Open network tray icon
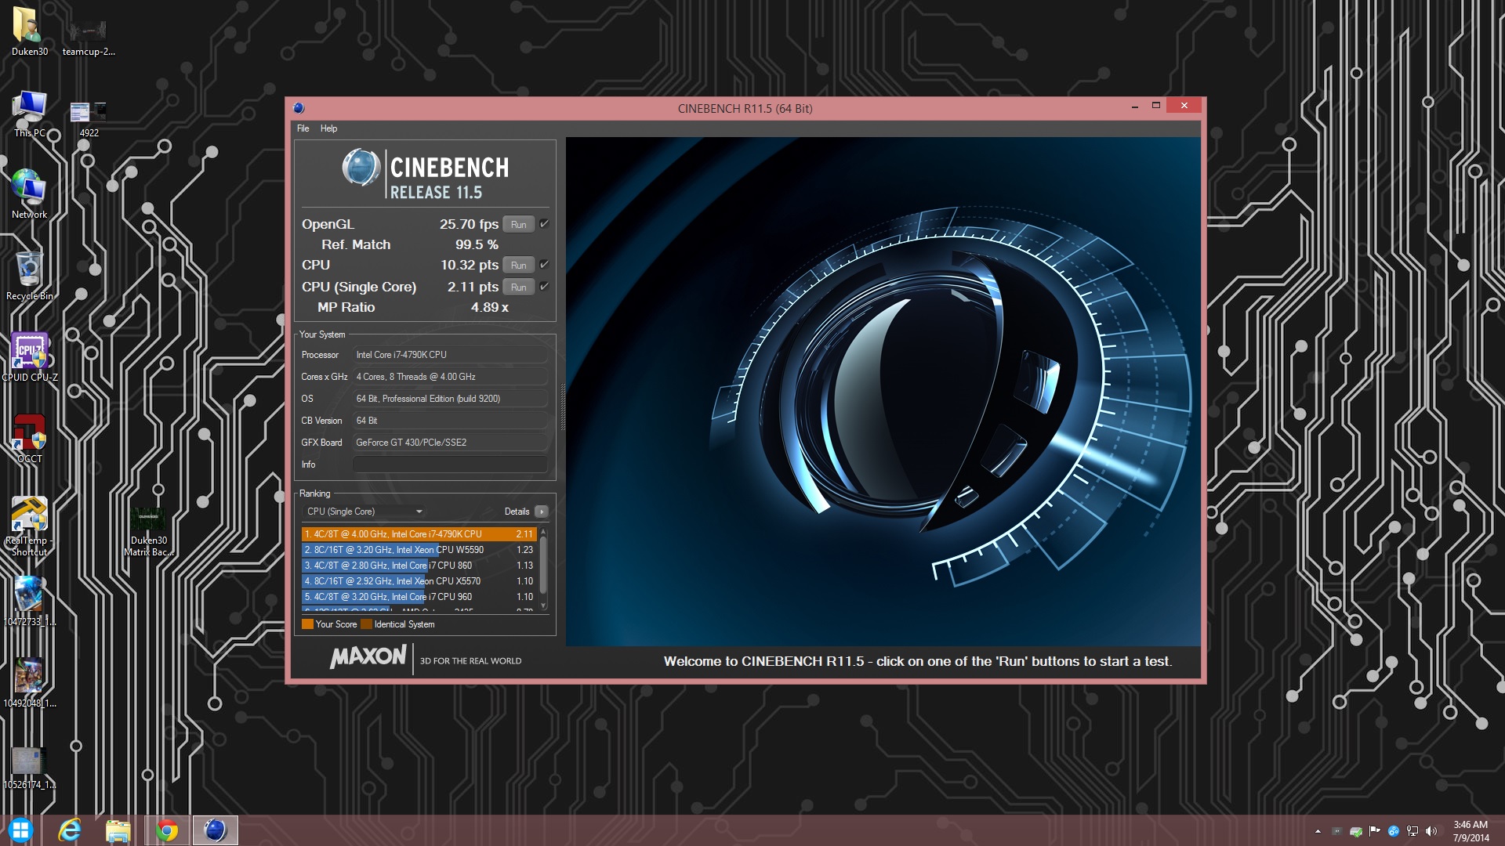Viewport: 1505px width, 846px height. tap(1413, 831)
